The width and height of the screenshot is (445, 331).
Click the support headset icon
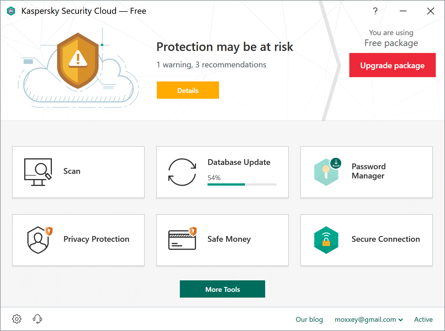(37, 319)
